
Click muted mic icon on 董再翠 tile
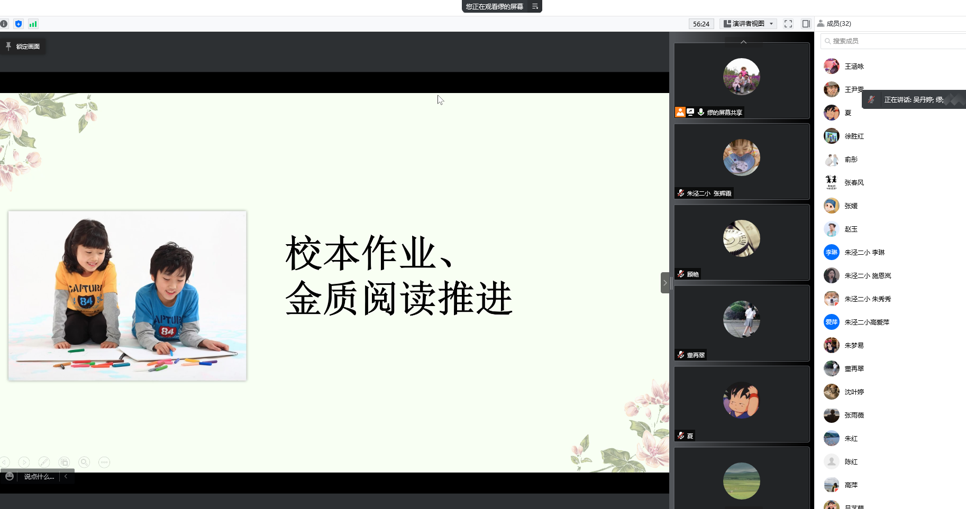tap(681, 355)
